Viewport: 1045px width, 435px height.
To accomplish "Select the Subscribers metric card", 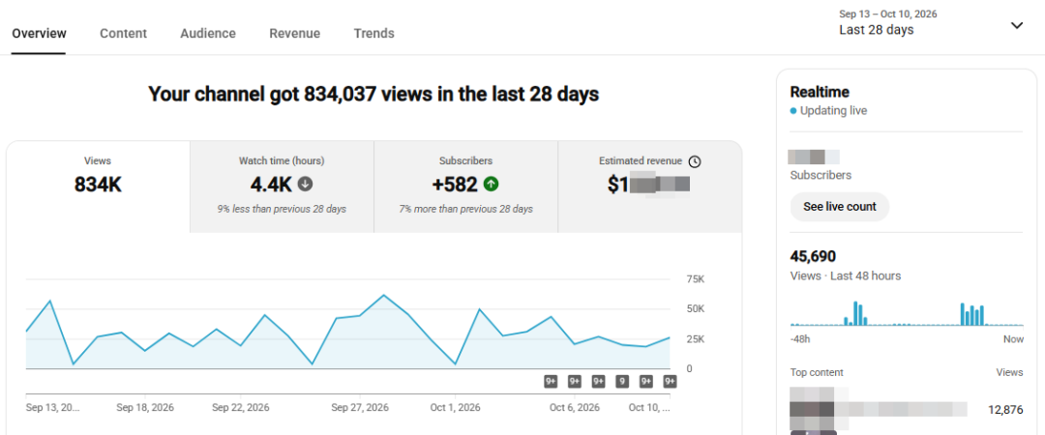I will click(x=465, y=187).
